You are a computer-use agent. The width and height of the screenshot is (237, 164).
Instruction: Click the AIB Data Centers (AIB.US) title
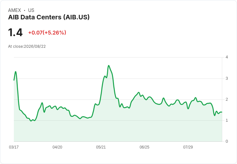pos(49,17)
